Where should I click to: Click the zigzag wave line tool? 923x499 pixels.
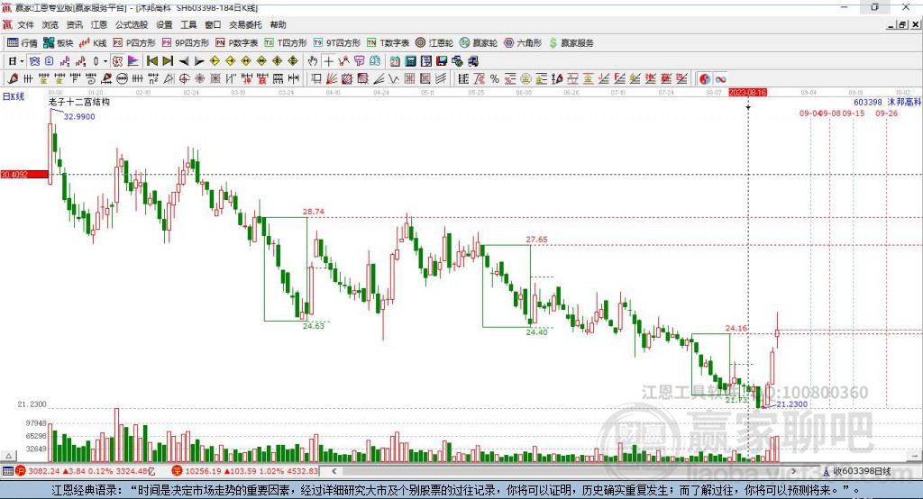394,79
